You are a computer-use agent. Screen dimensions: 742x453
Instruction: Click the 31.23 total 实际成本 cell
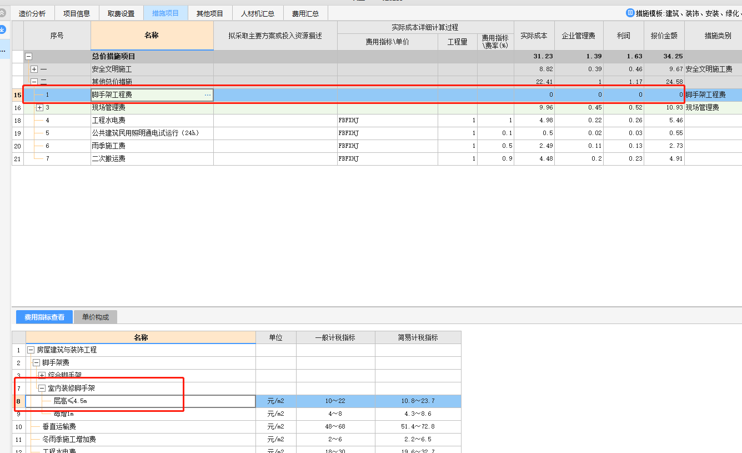[x=534, y=56]
